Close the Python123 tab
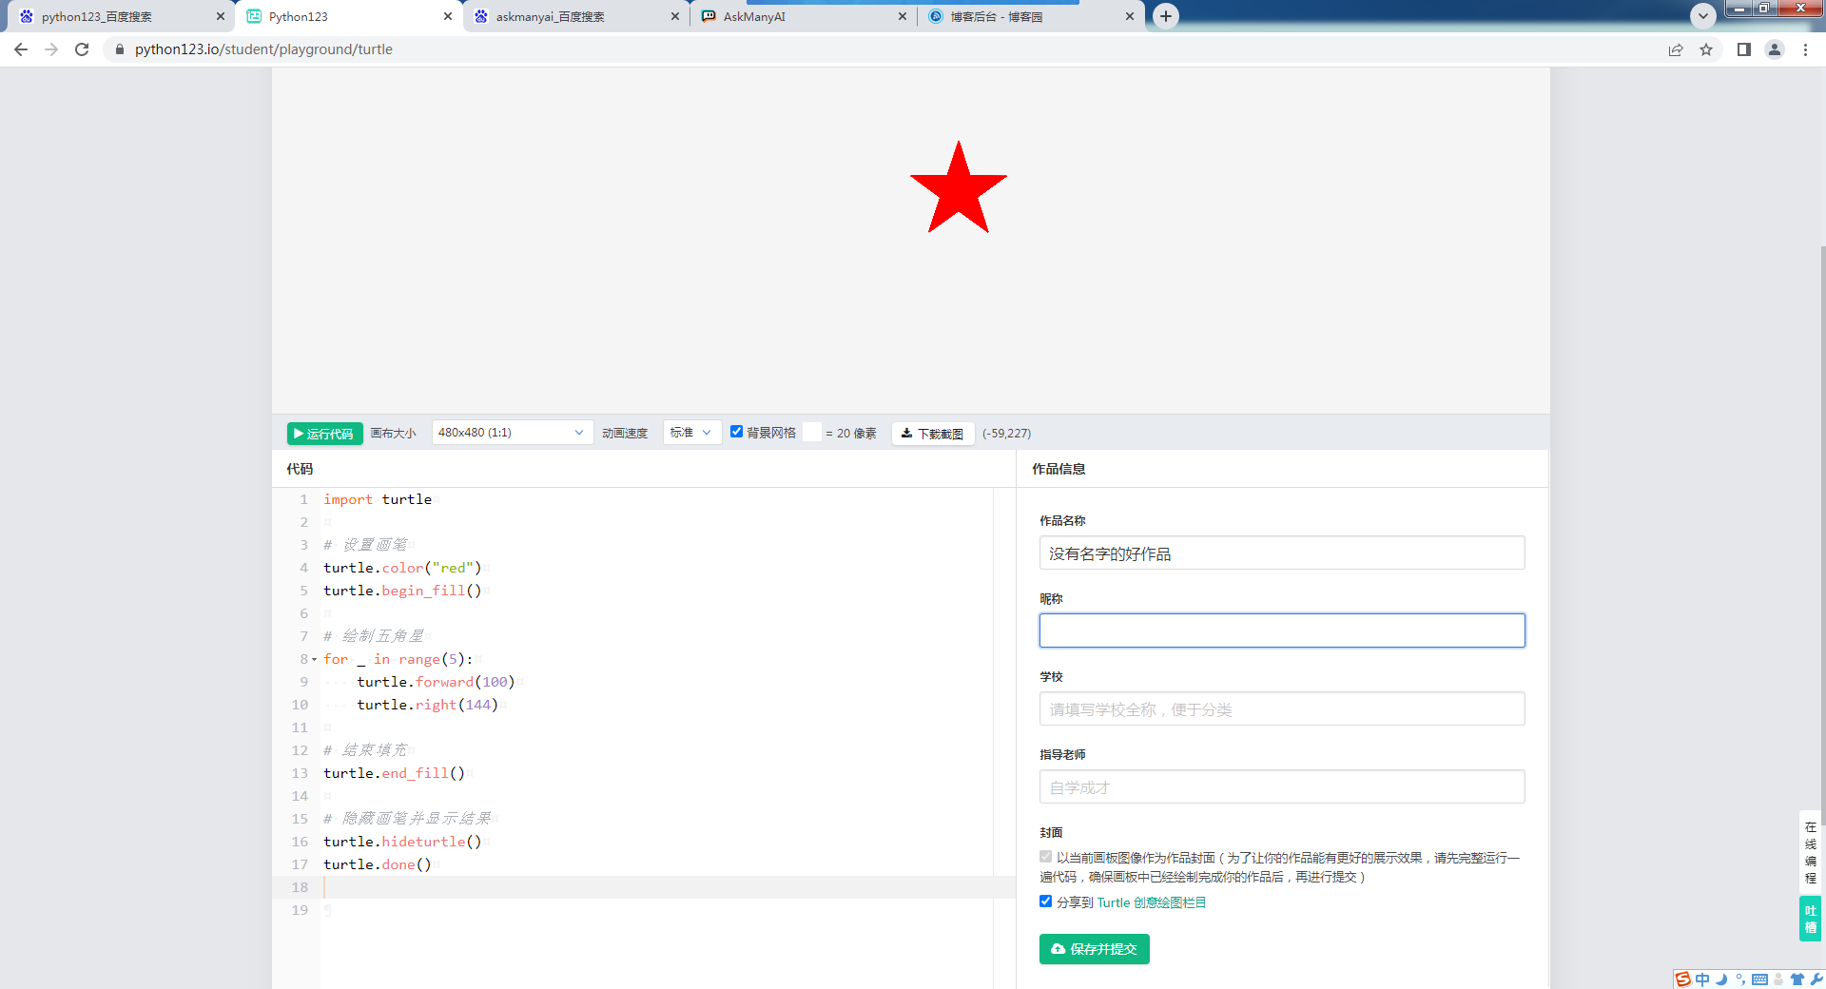This screenshot has height=989, width=1826. coord(448,16)
